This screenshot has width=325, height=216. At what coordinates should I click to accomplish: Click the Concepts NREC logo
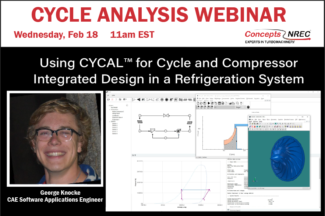(278, 36)
